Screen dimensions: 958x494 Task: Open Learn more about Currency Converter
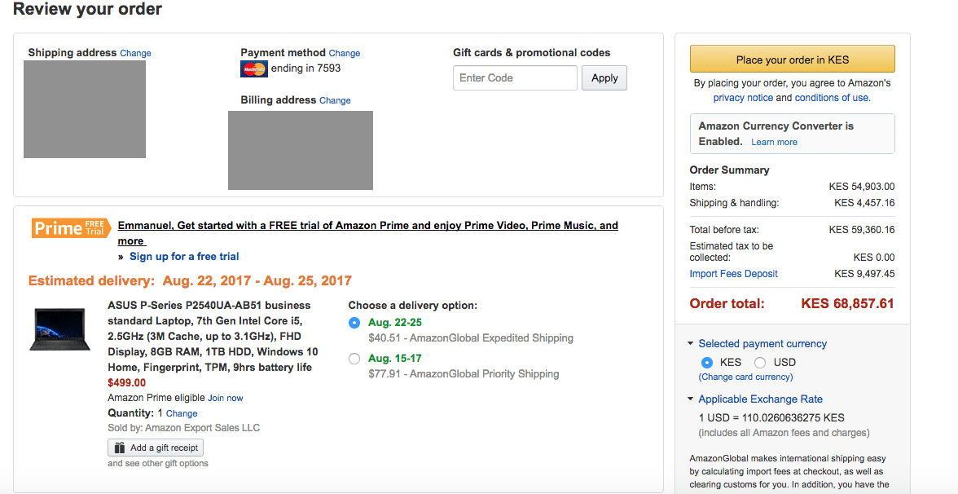click(774, 142)
